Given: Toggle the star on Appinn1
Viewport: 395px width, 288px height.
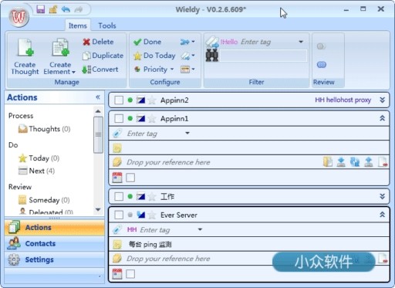Looking at the screenshot, I should pos(152,118).
